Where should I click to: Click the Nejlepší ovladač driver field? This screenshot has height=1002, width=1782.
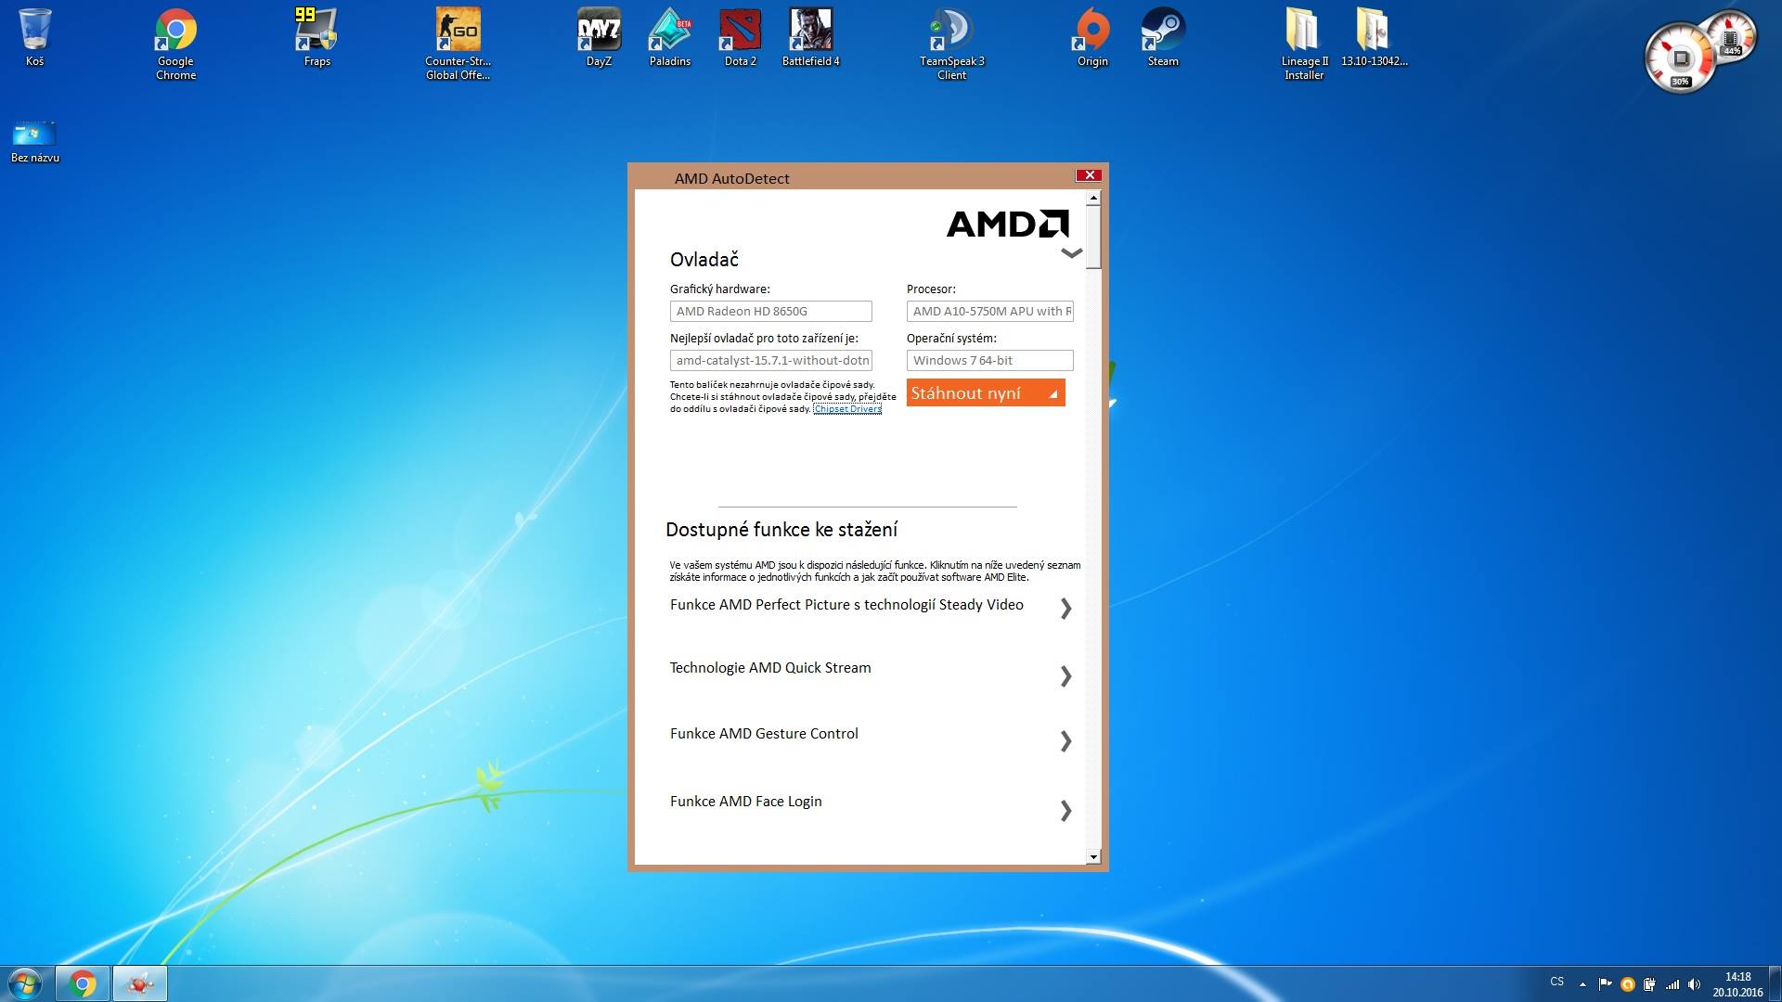tap(771, 360)
